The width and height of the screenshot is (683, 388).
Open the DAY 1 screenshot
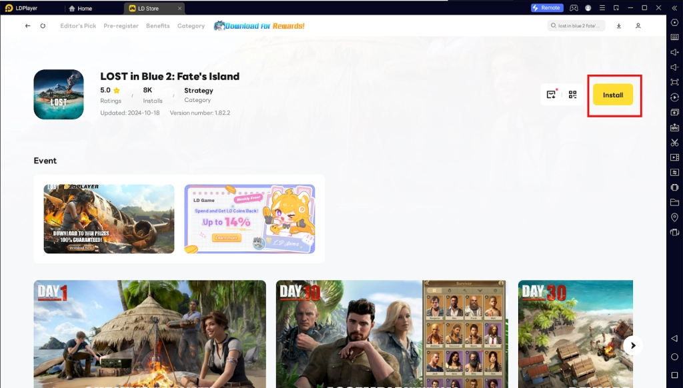click(150, 334)
